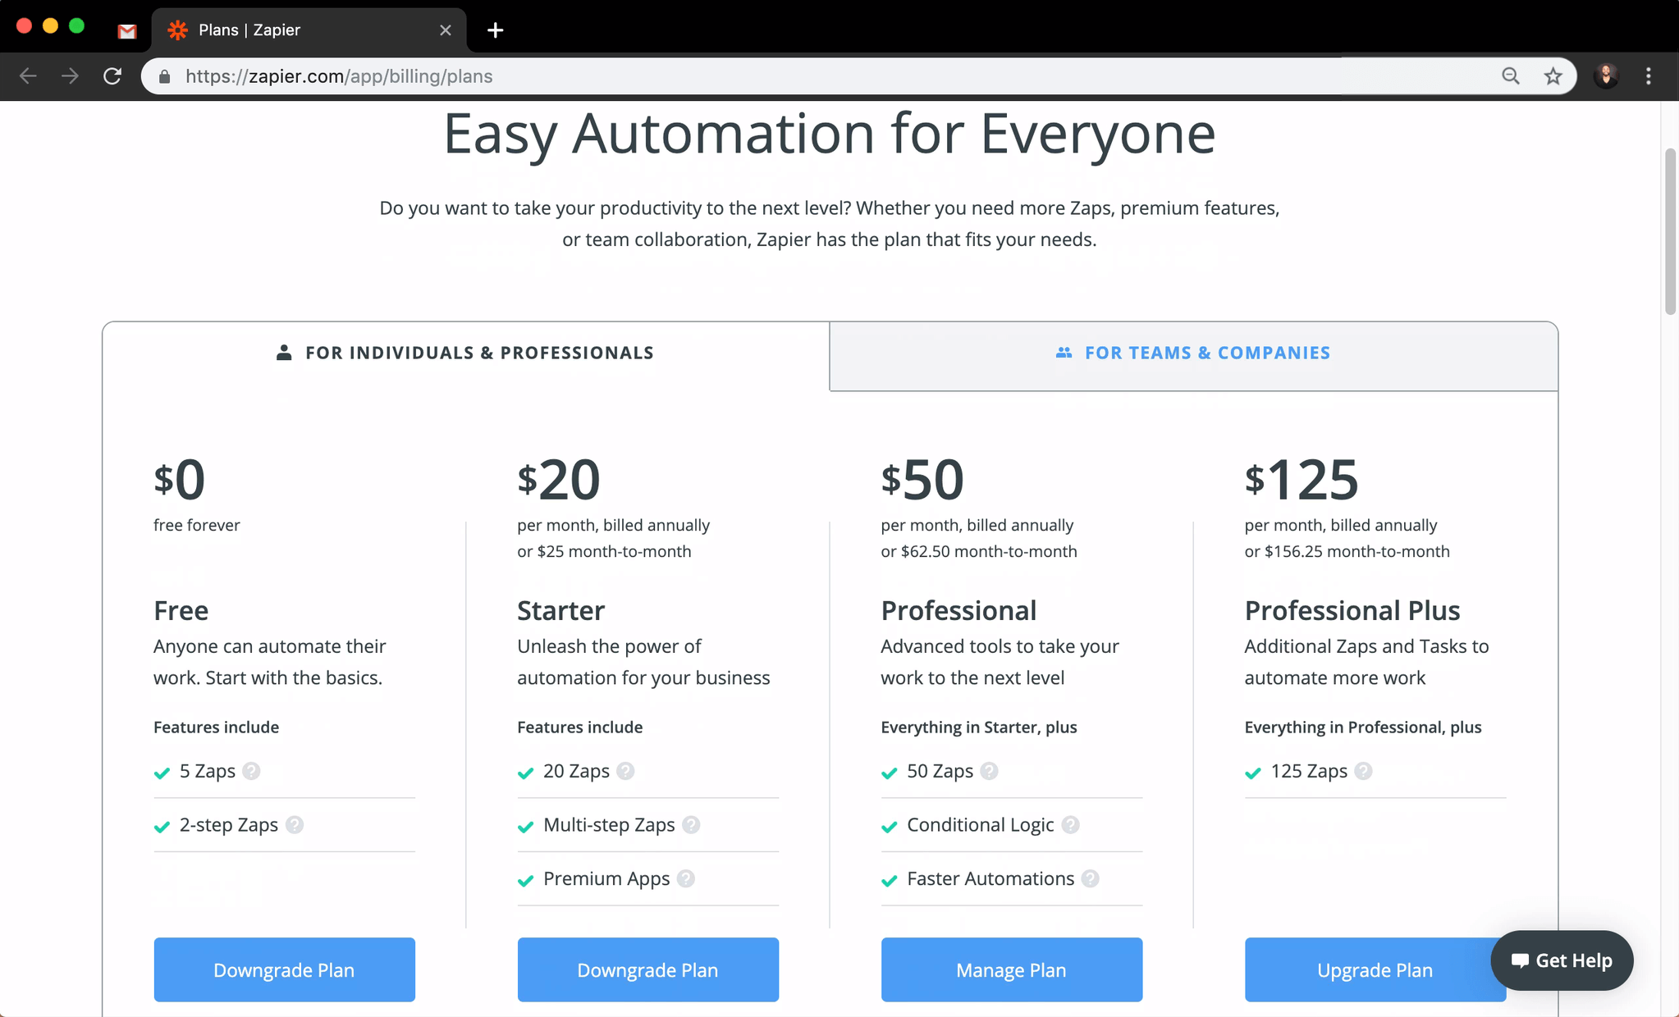Click help icon beside 2-step Zaps
The height and width of the screenshot is (1017, 1679).
pos(295,825)
